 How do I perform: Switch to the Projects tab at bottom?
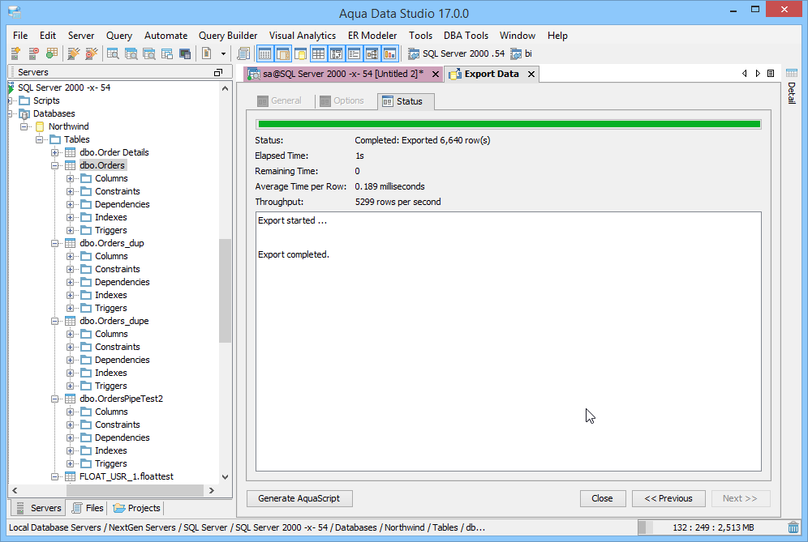[136, 508]
